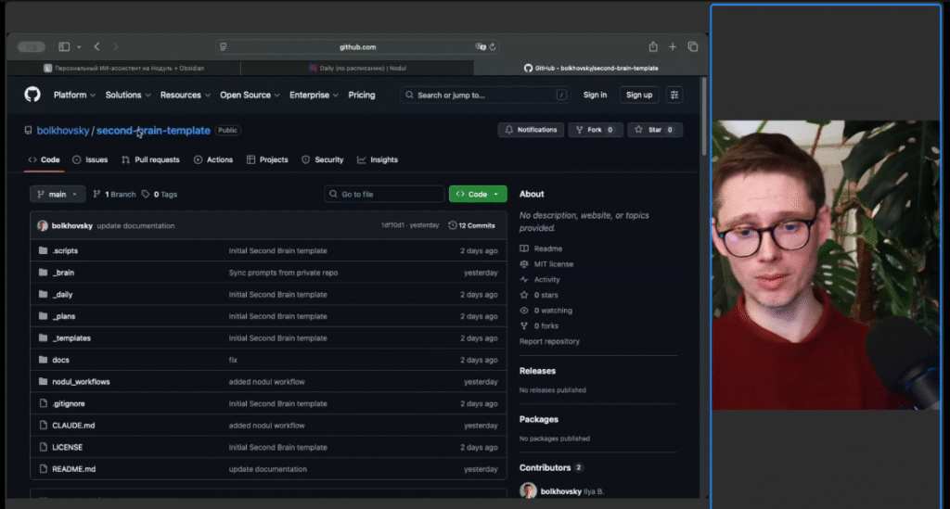Click the eye icon by 0 watching
The image size is (950, 509).
(x=524, y=311)
